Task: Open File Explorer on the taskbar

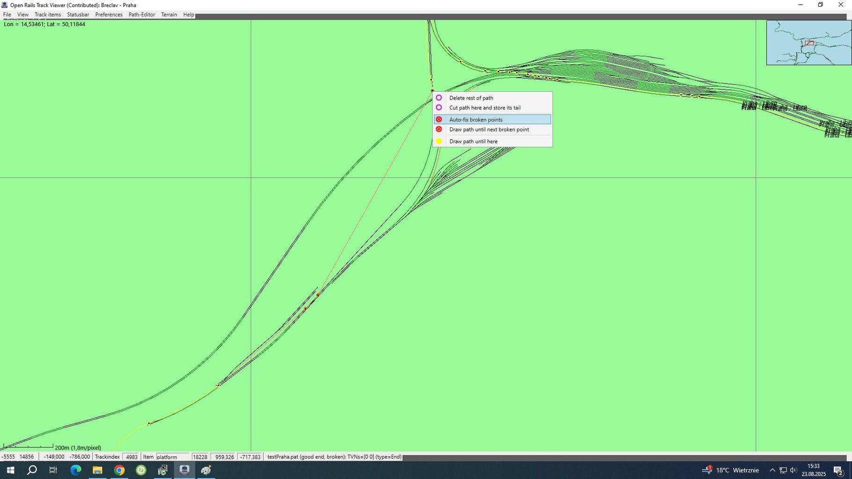Action: click(x=97, y=470)
